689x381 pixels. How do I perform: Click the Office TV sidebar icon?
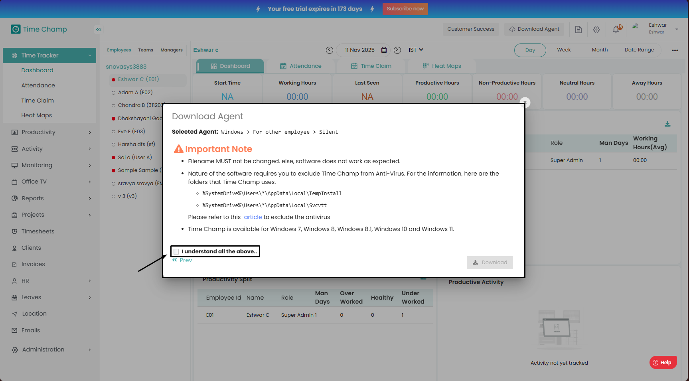point(15,182)
